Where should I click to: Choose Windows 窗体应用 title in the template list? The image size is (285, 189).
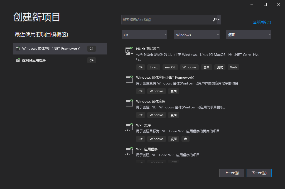(x=151, y=101)
